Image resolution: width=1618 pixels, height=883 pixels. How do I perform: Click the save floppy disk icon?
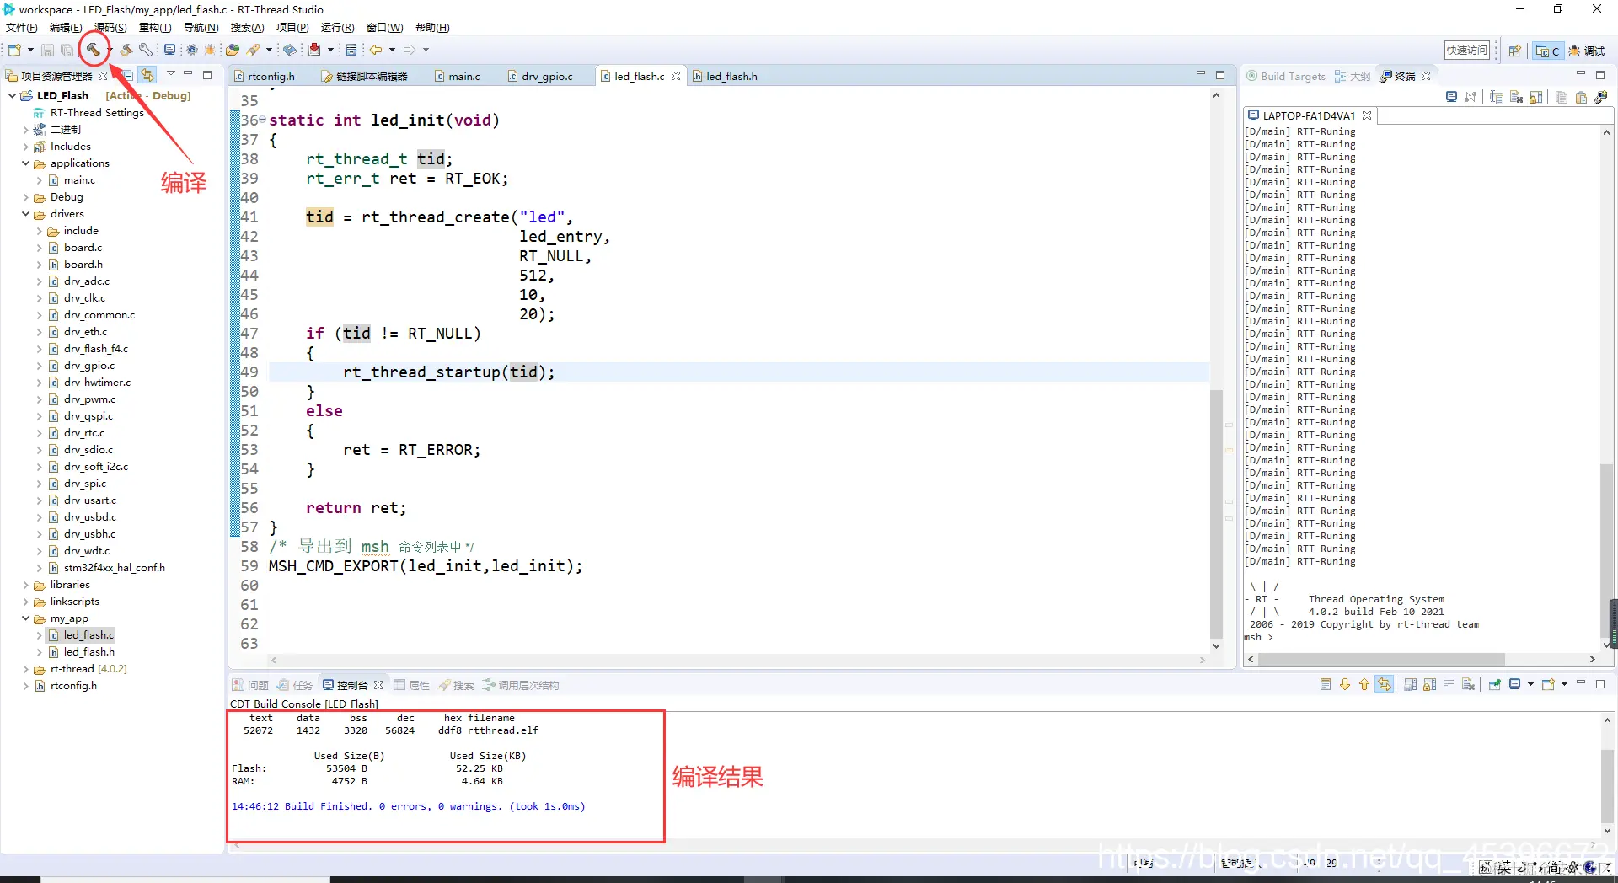tap(47, 51)
